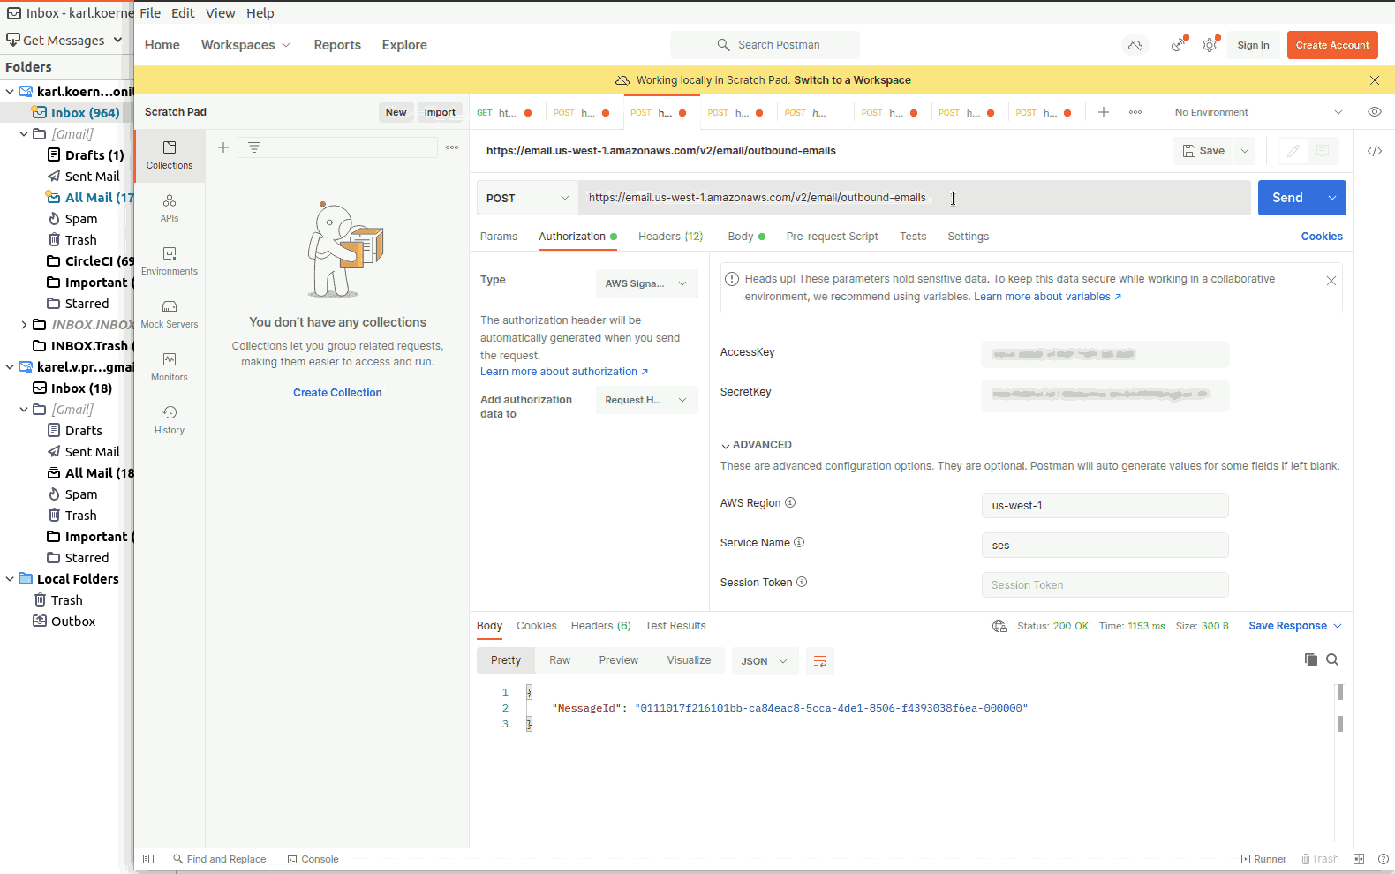Open the Monitors sidebar panel
Image resolution: width=1395 pixels, height=874 pixels.
(x=170, y=366)
